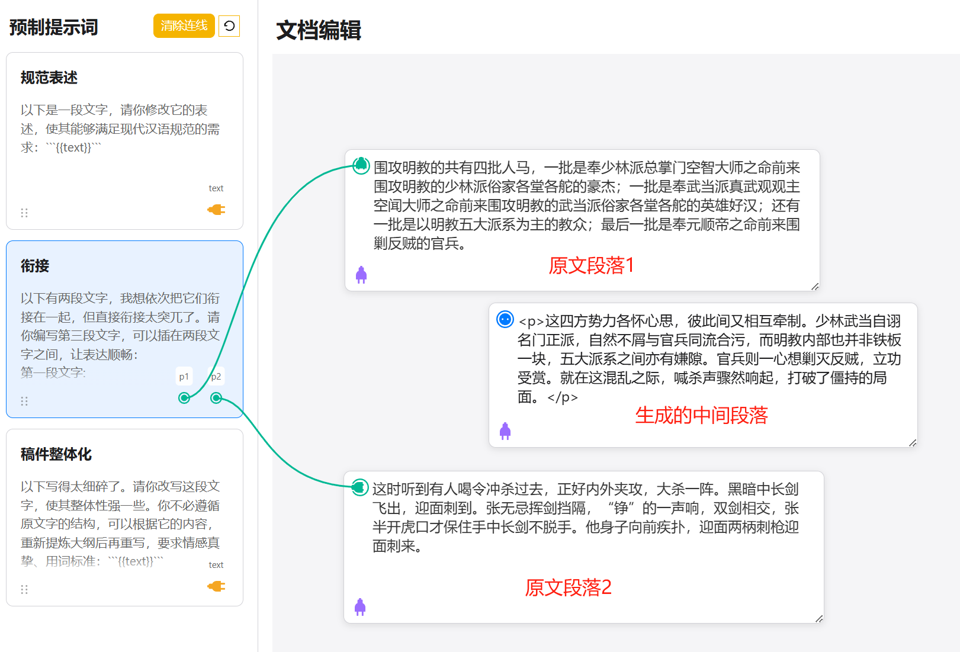Screen dimensions: 960x652
Task: Click the green p2 port circle in 衔接 card
Action: click(x=216, y=398)
